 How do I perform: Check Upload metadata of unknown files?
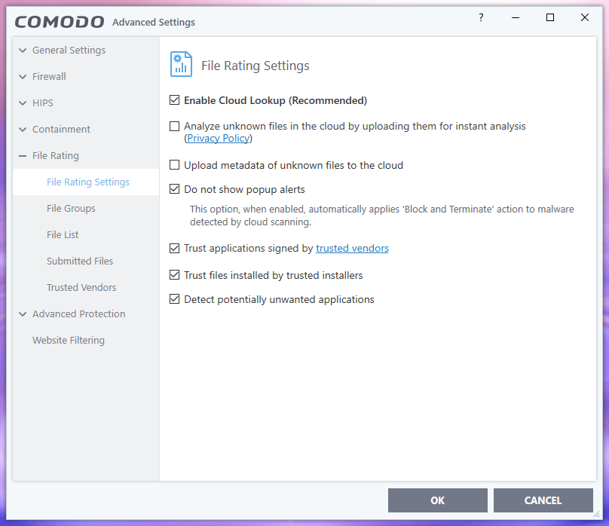(175, 165)
